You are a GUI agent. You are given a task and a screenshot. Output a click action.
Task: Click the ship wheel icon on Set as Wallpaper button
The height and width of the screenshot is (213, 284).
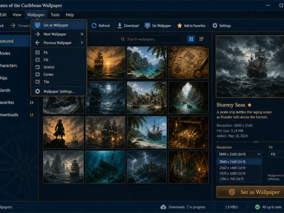[232, 192]
